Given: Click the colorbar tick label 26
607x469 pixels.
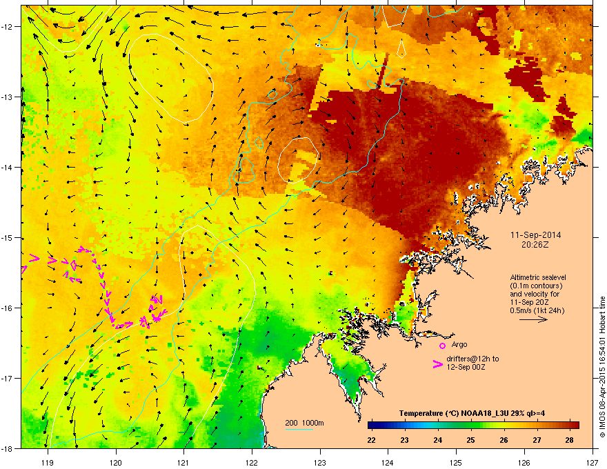Looking at the screenshot, I should 504,440.
